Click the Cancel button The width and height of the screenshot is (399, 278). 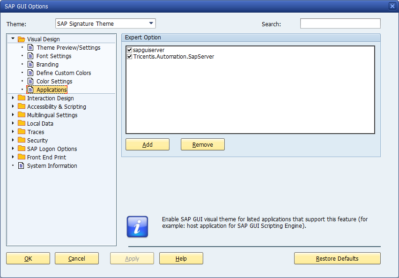click(77, 258)
